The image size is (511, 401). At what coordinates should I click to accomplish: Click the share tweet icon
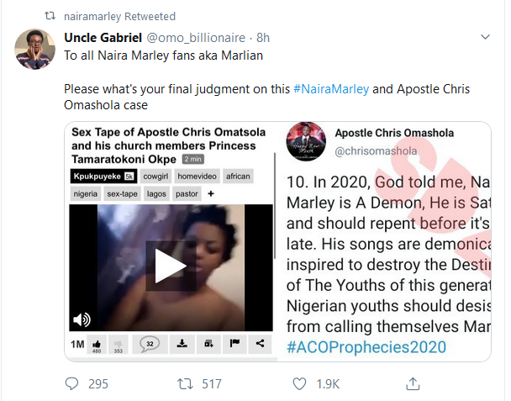[413, 383]
